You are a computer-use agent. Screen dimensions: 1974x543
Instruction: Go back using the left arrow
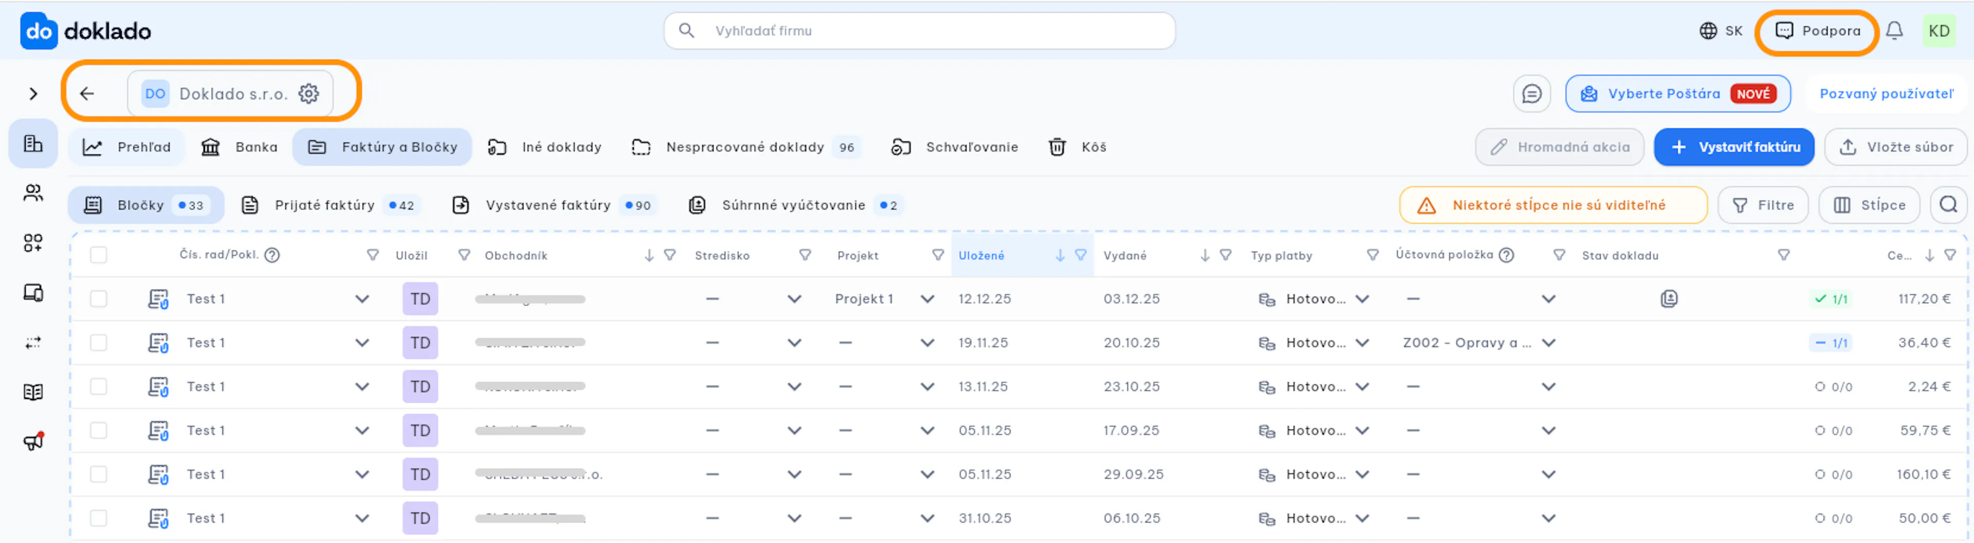pos(87,93)
